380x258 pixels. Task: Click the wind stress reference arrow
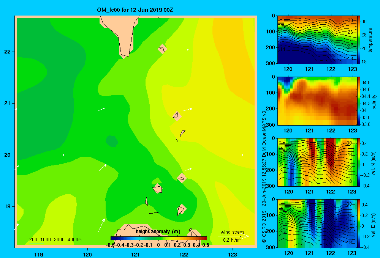point(234,236)
